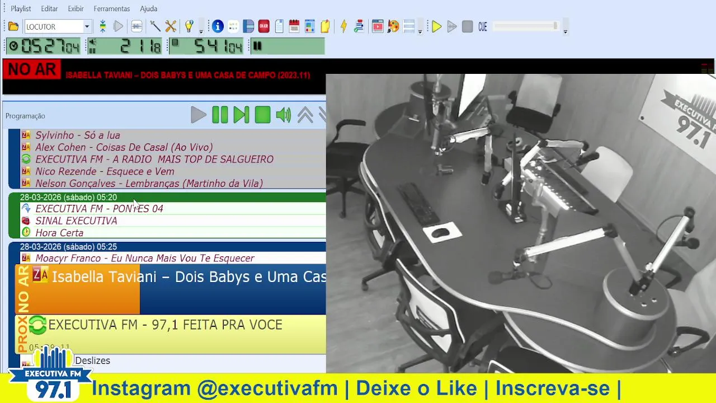The image size is (716, 403).
Task: Select Hora Certa row
Action: tap(173, 232)
